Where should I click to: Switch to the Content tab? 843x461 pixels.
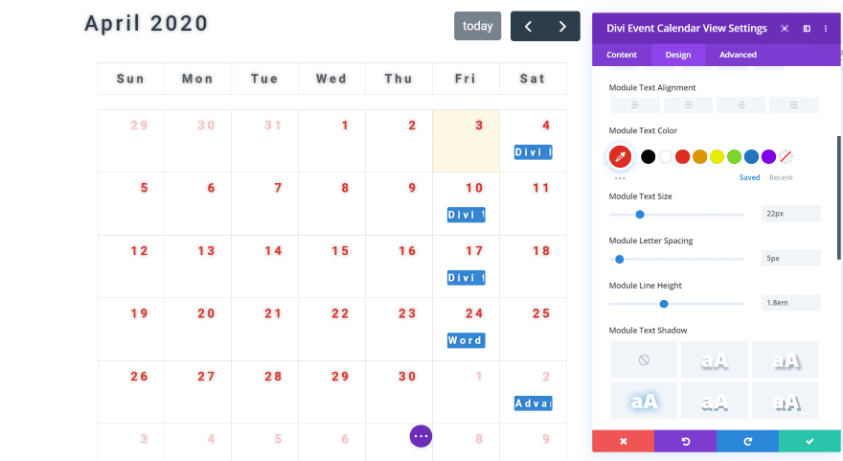[622, 55]
